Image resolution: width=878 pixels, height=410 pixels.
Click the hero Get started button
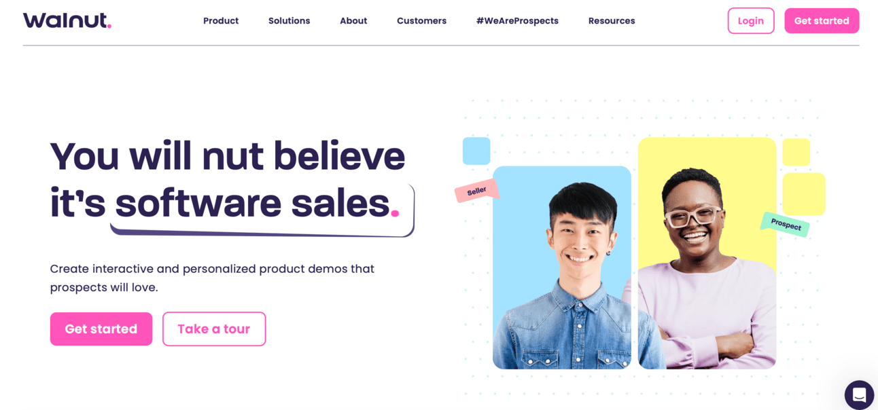point(101,329)
